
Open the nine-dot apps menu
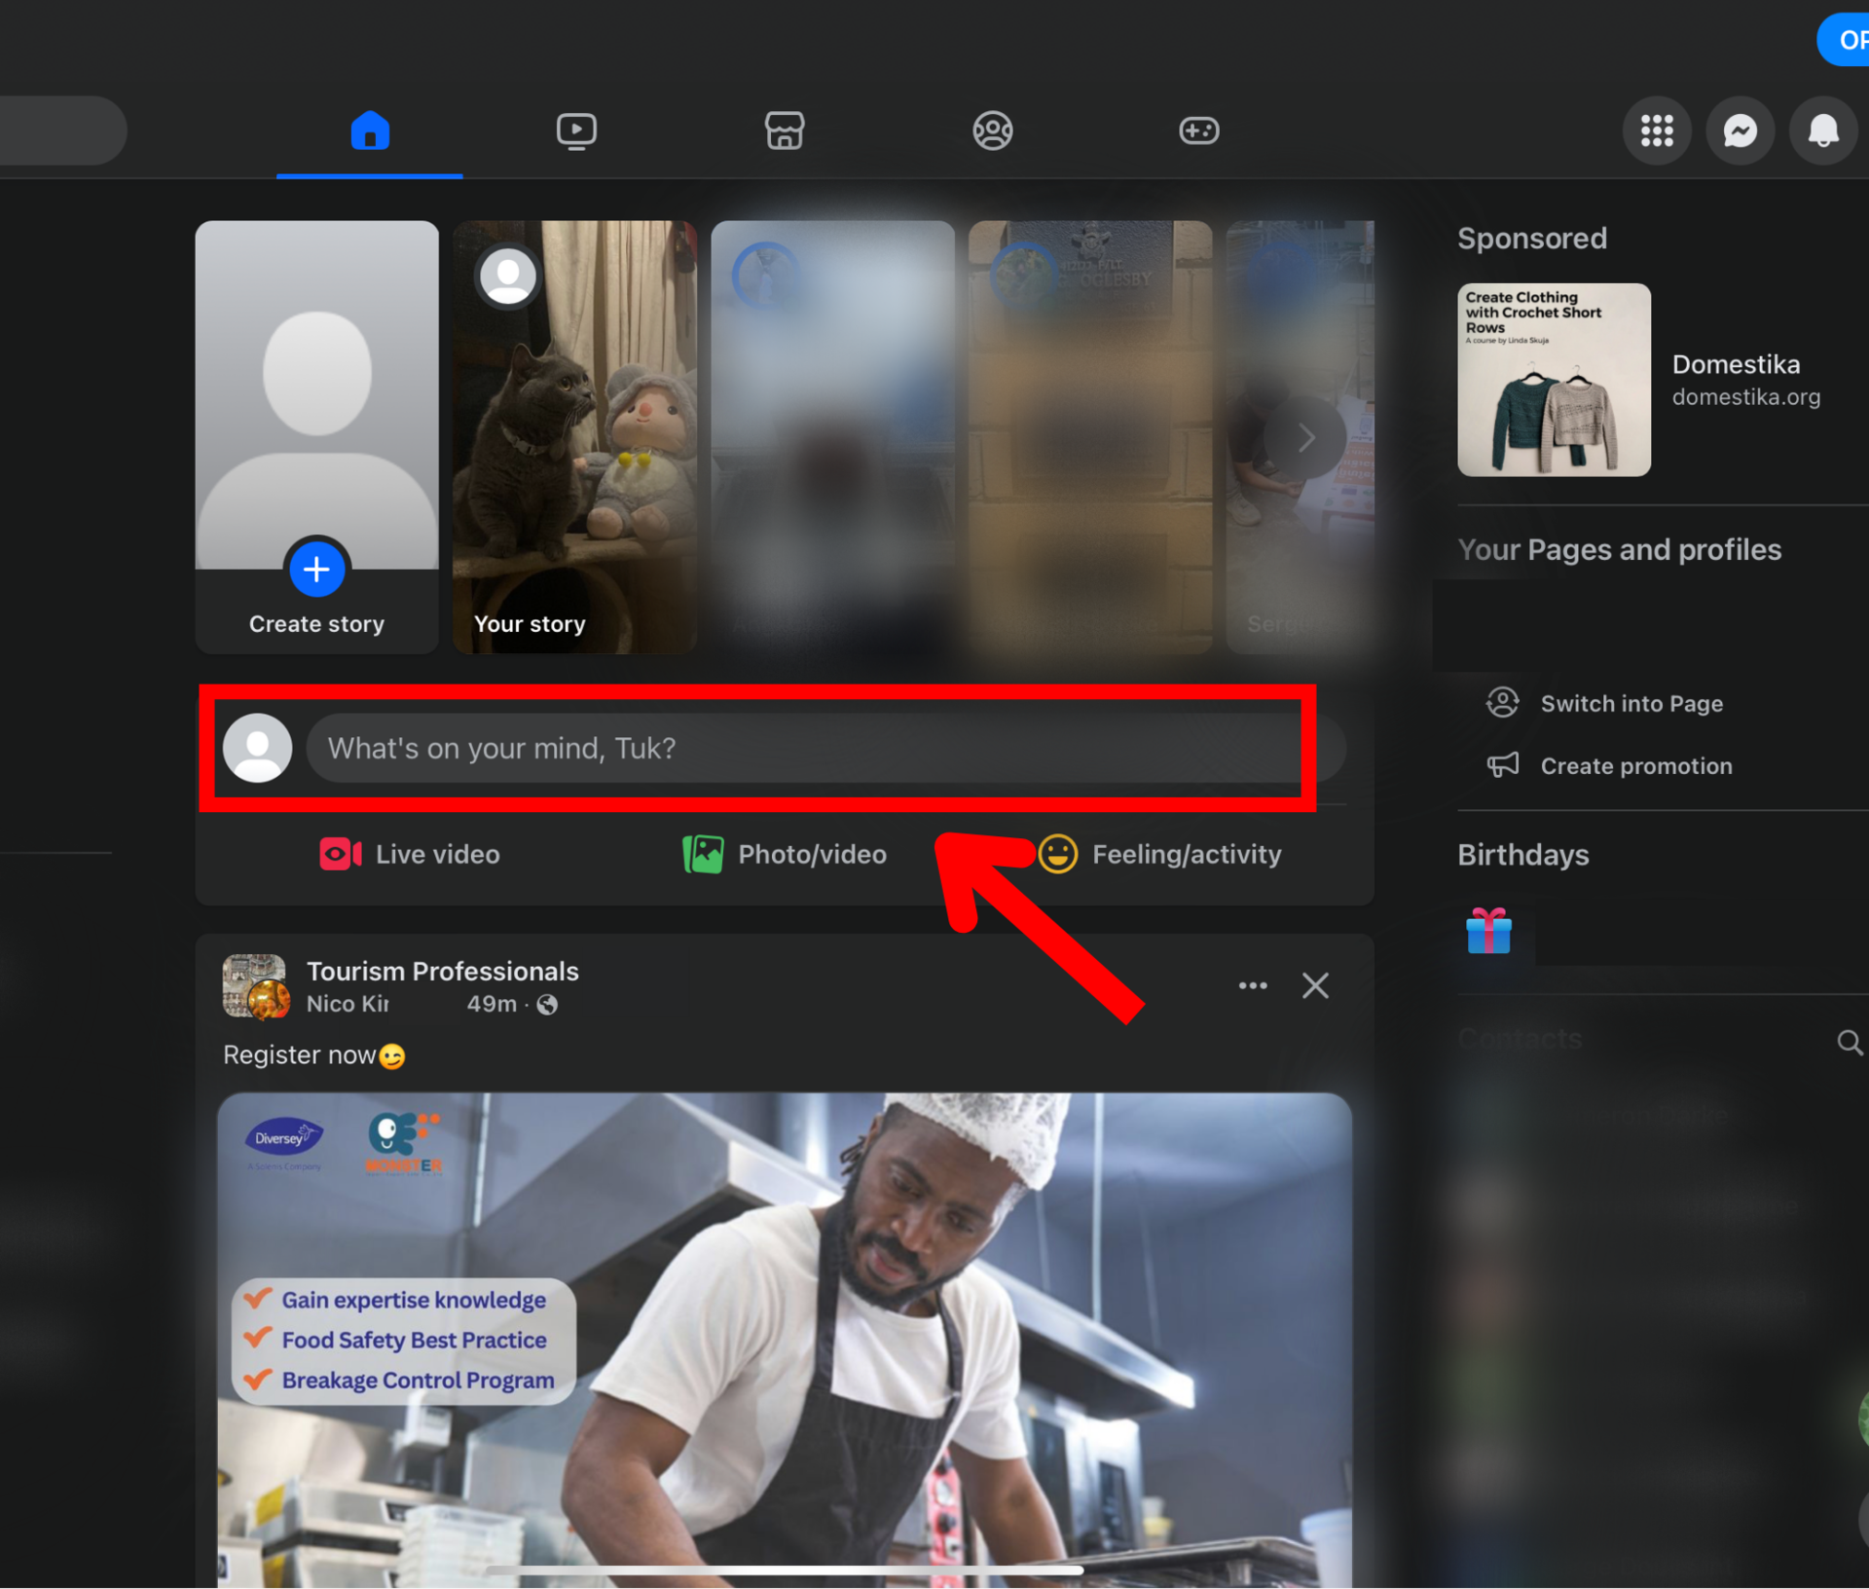[1656, 130]
